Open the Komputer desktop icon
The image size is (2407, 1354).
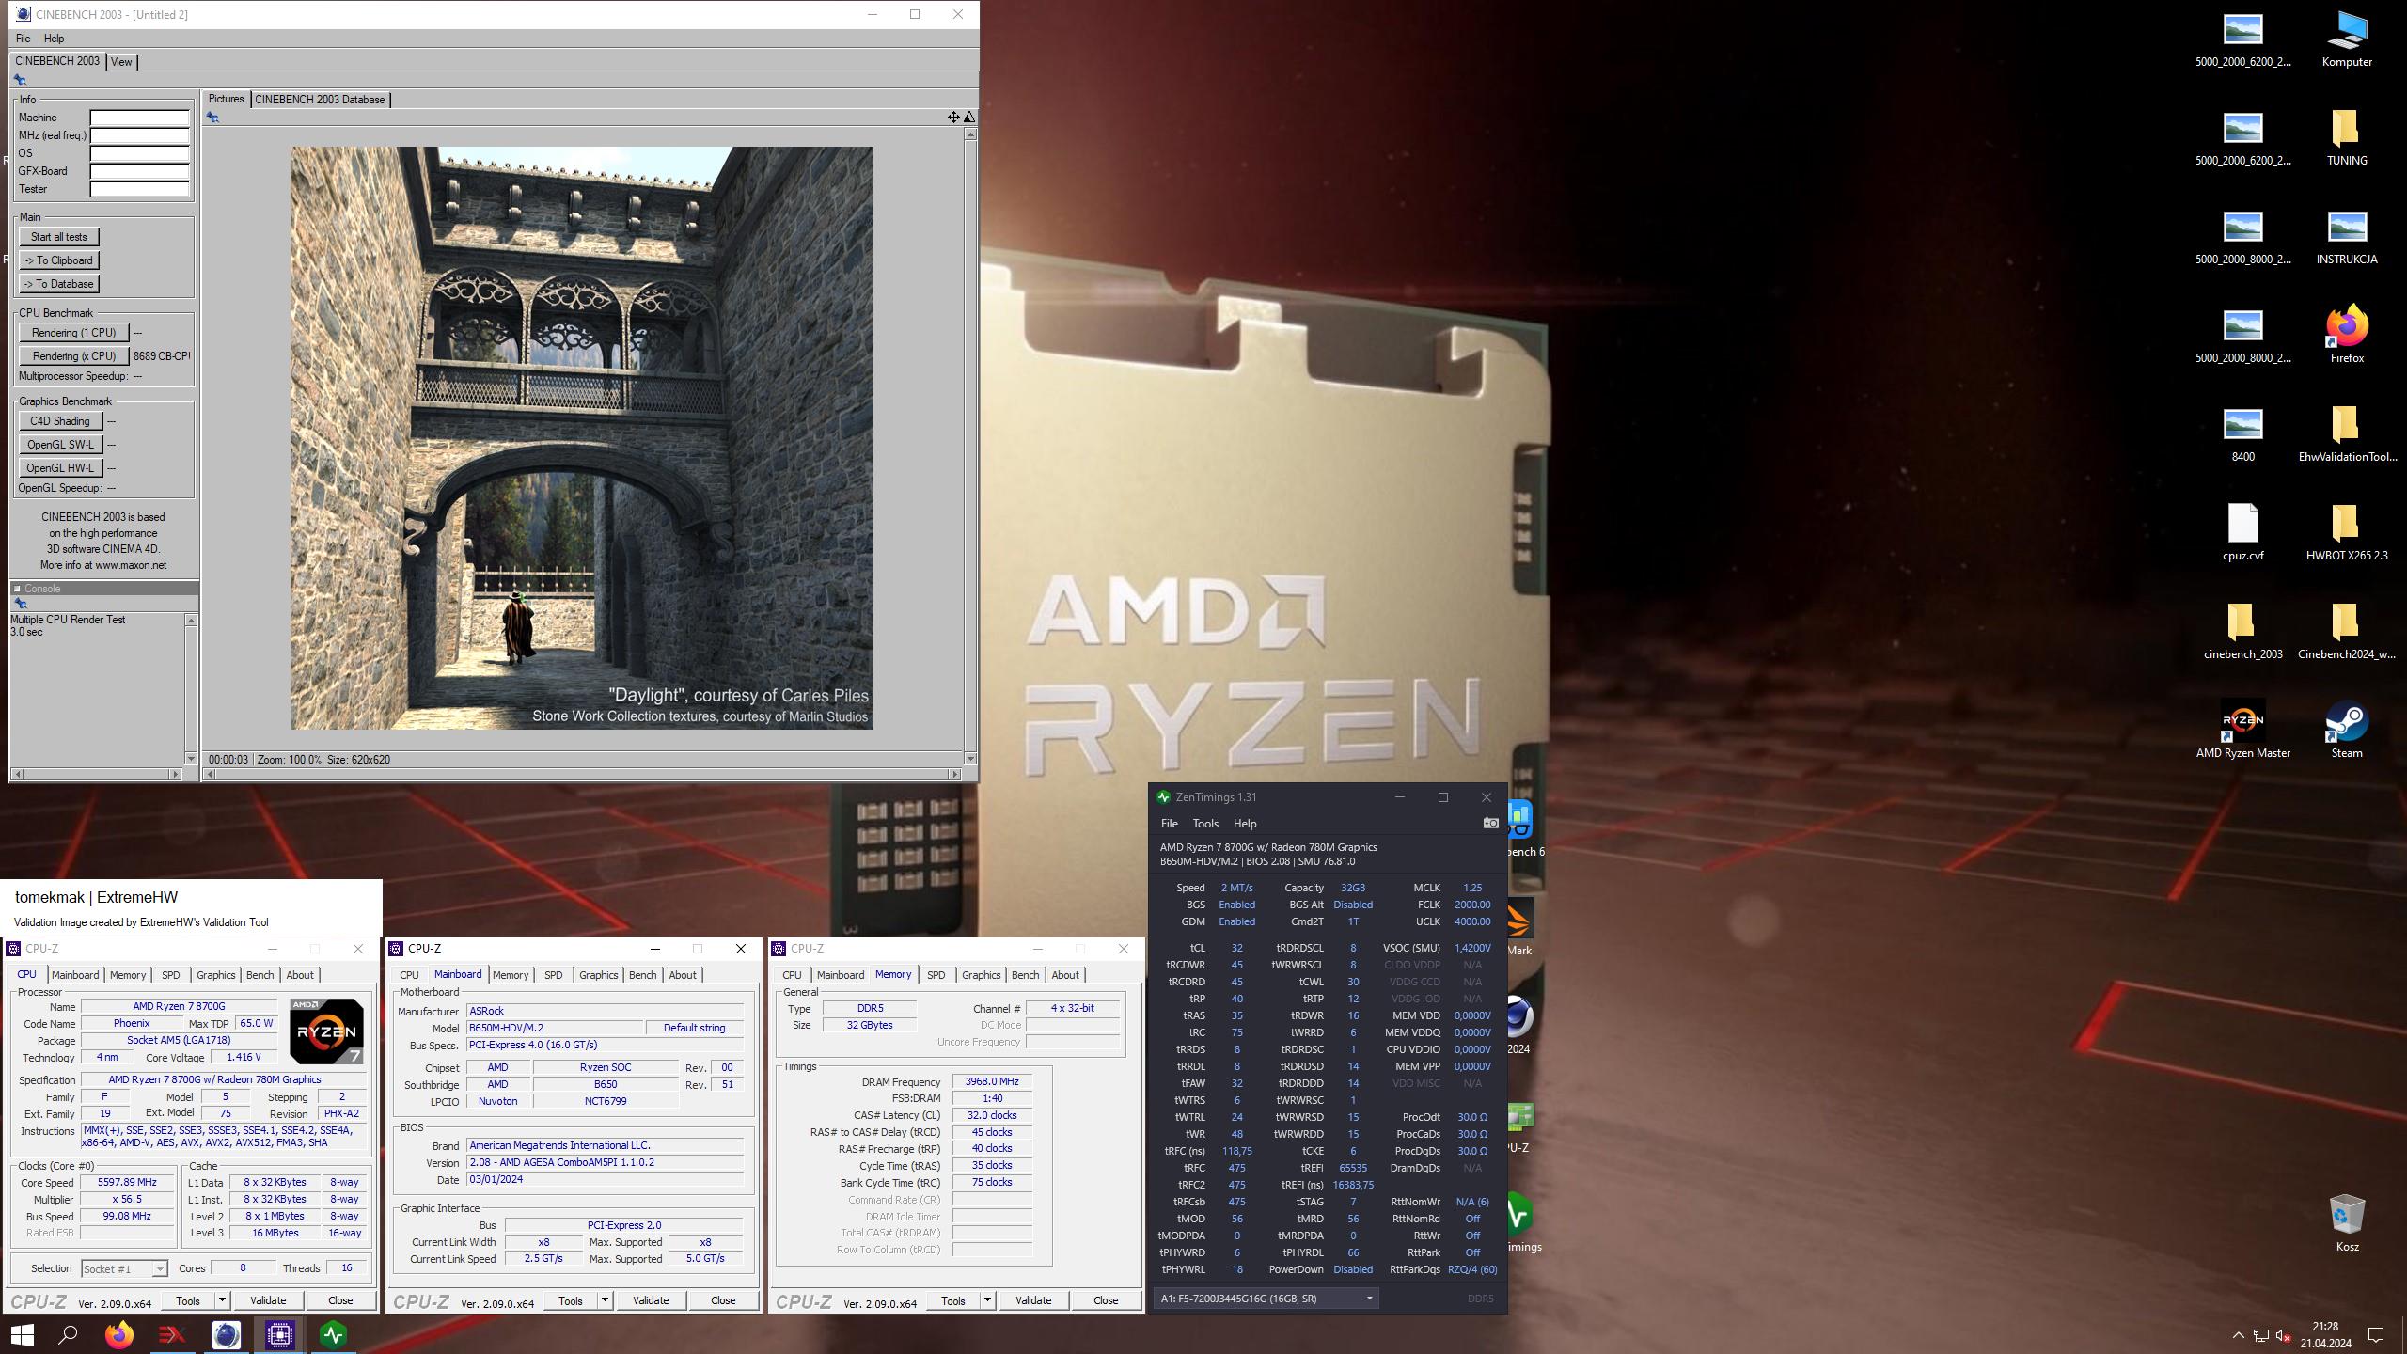click(2347, 39)
